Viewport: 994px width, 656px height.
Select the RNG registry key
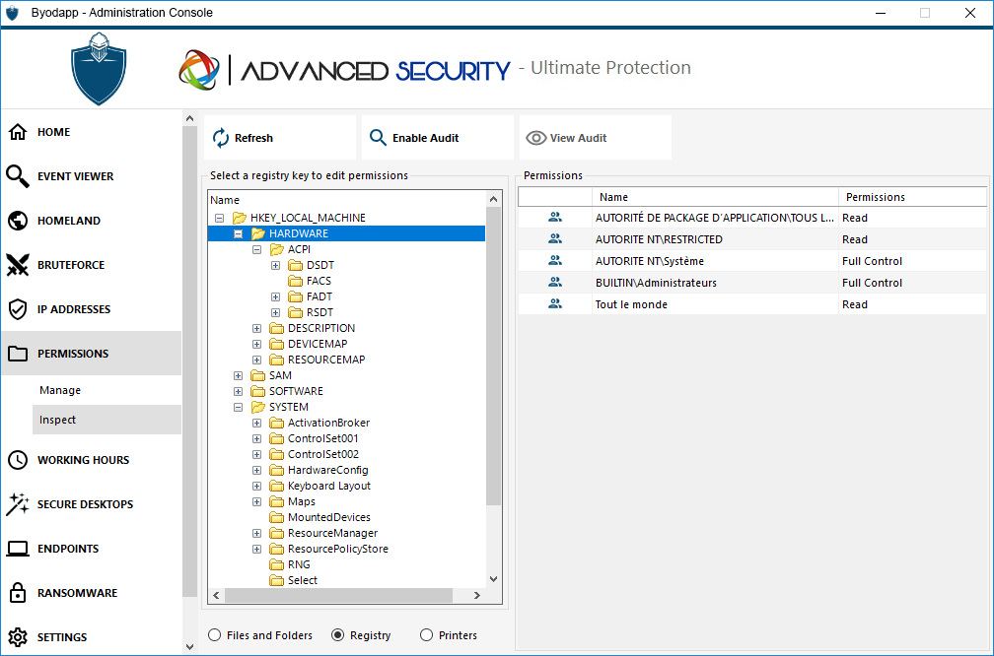pyautogui.click(x=299, y=564)
